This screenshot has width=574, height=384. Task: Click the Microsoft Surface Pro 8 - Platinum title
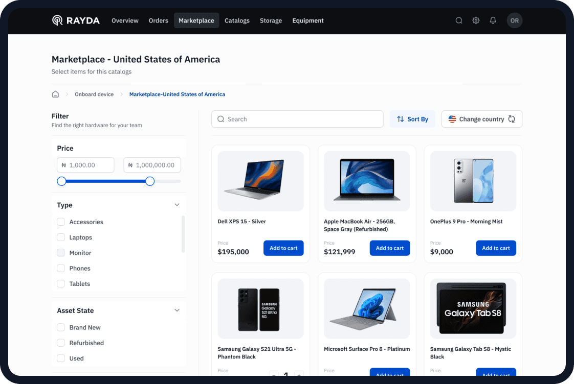pyautogui.click(x=367, y=349)
